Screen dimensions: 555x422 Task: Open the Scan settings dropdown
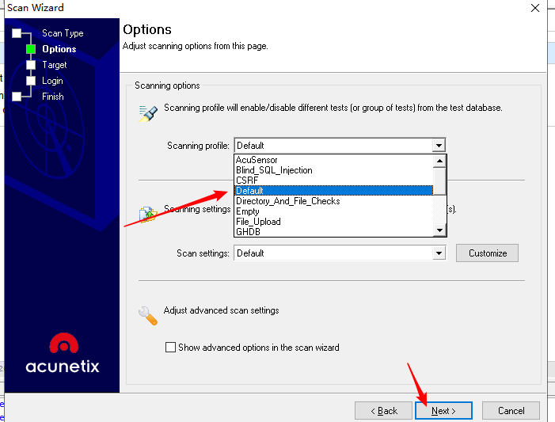click(439, 253)
